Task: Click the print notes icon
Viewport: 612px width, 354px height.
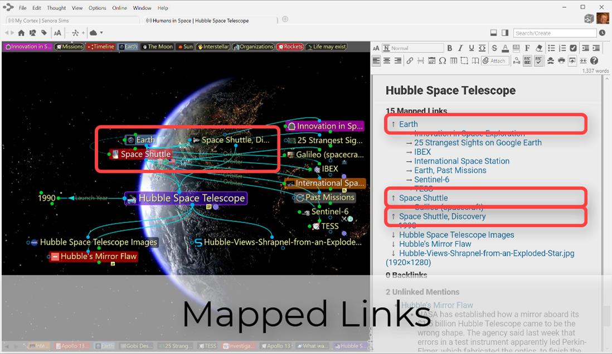Action: click(561, 61)
